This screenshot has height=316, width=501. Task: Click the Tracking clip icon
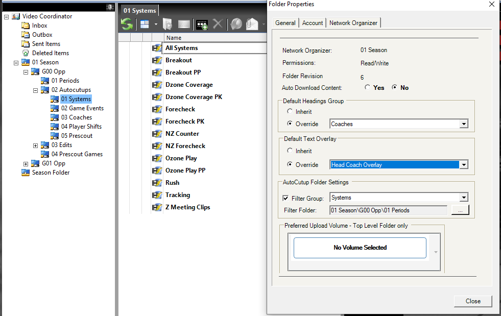[157, 195]
